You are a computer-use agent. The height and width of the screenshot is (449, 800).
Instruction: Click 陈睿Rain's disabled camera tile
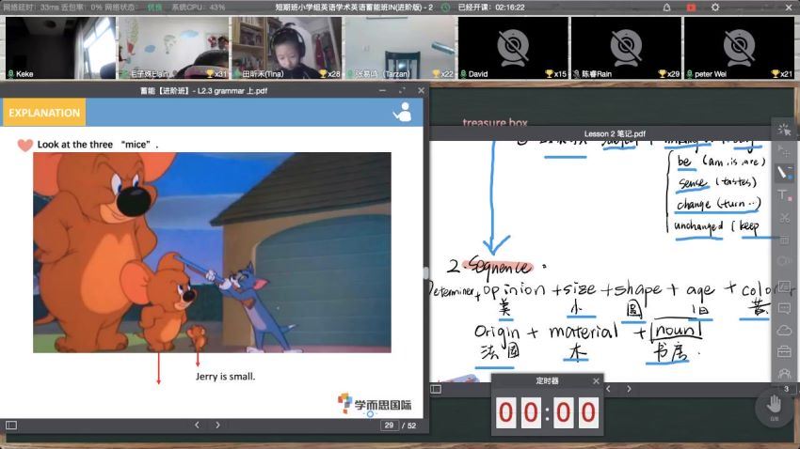coord(626,48)
